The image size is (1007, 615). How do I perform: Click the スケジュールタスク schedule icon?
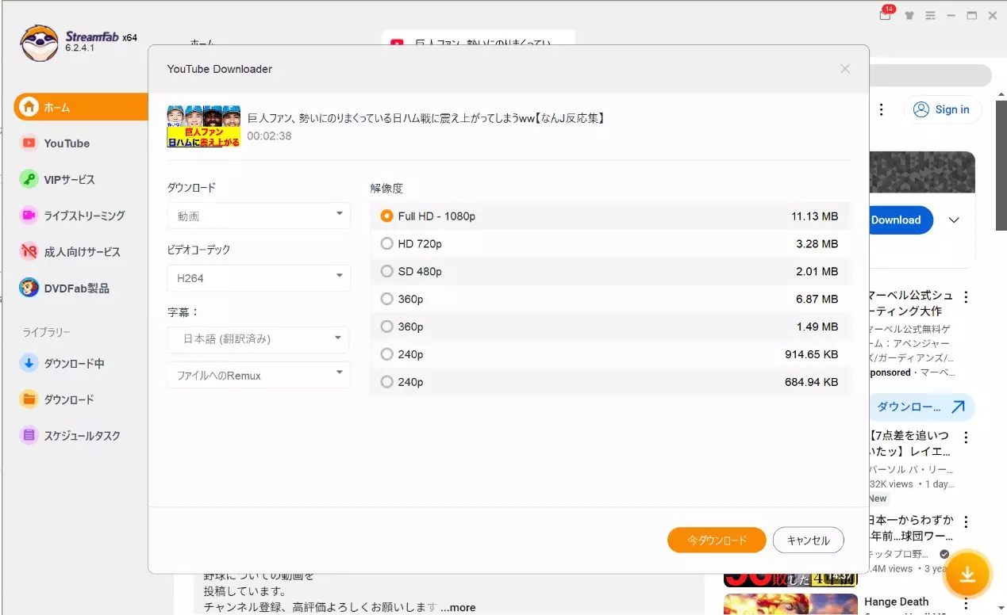pos(29,436)
